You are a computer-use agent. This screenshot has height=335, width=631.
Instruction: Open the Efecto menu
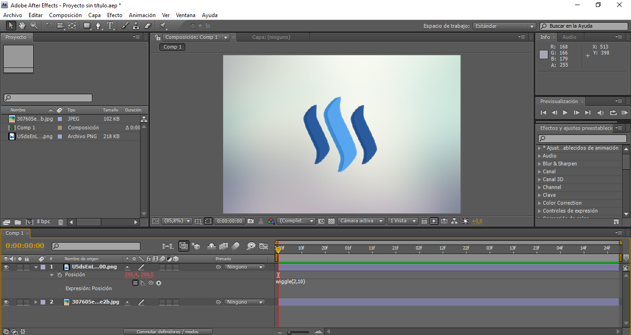[x=115, y=15]
